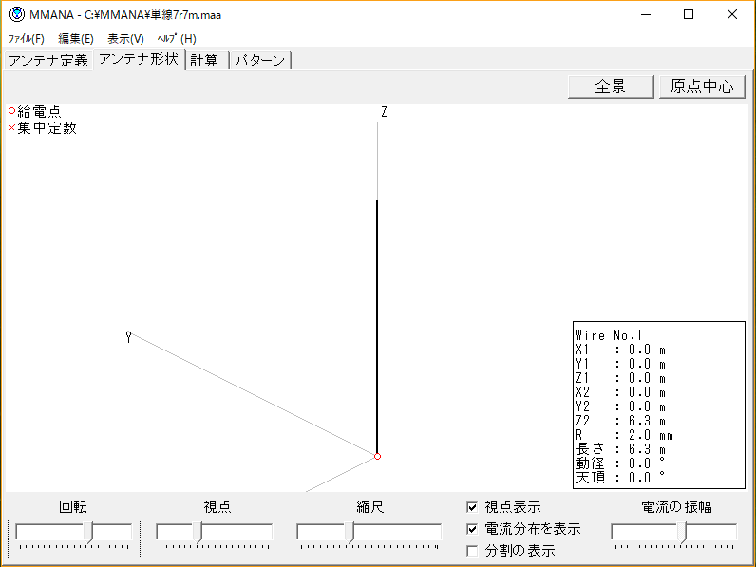Viewport: 756px width, 567px height.
Task: Disable the 電流分布を表示 checkbox
Action: 472,529
